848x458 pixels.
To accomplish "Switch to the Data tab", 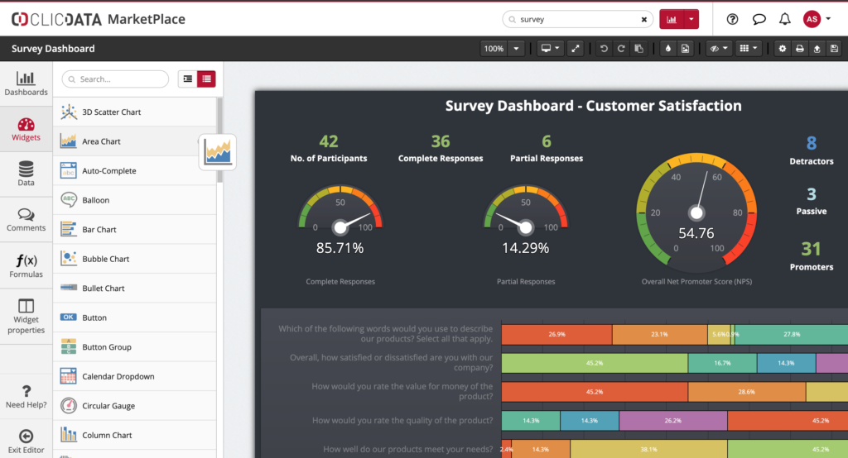I will coord(26,174).
